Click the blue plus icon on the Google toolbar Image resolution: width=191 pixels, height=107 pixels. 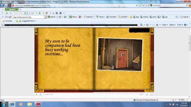coord(65,17)
